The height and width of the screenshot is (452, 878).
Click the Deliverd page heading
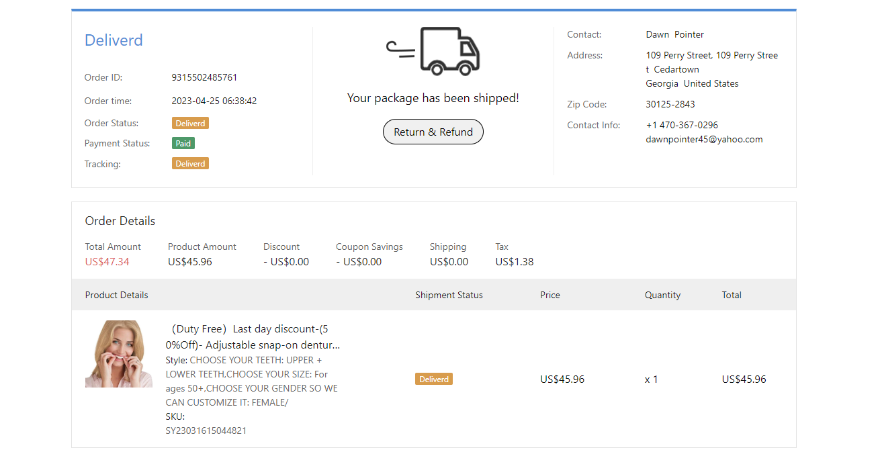(114, 40)
